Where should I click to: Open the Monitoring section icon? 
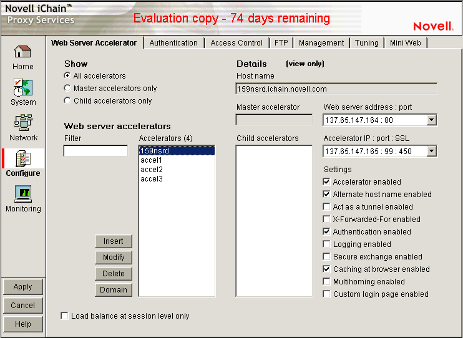pos(22,194)
